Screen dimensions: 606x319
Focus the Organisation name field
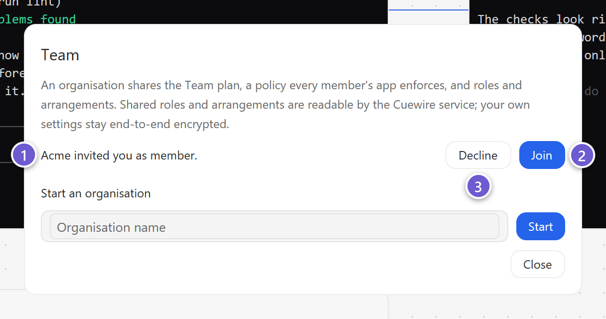(274, 227)
